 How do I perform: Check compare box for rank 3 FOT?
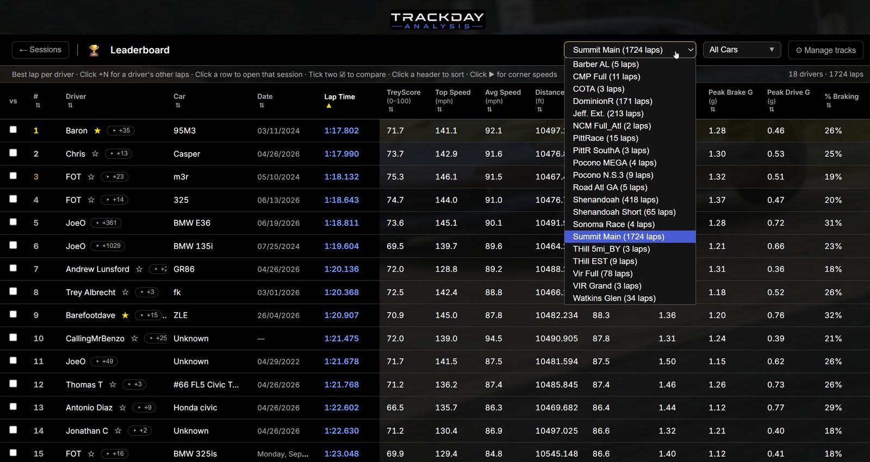pyautogui.click(x=13, y=176)
